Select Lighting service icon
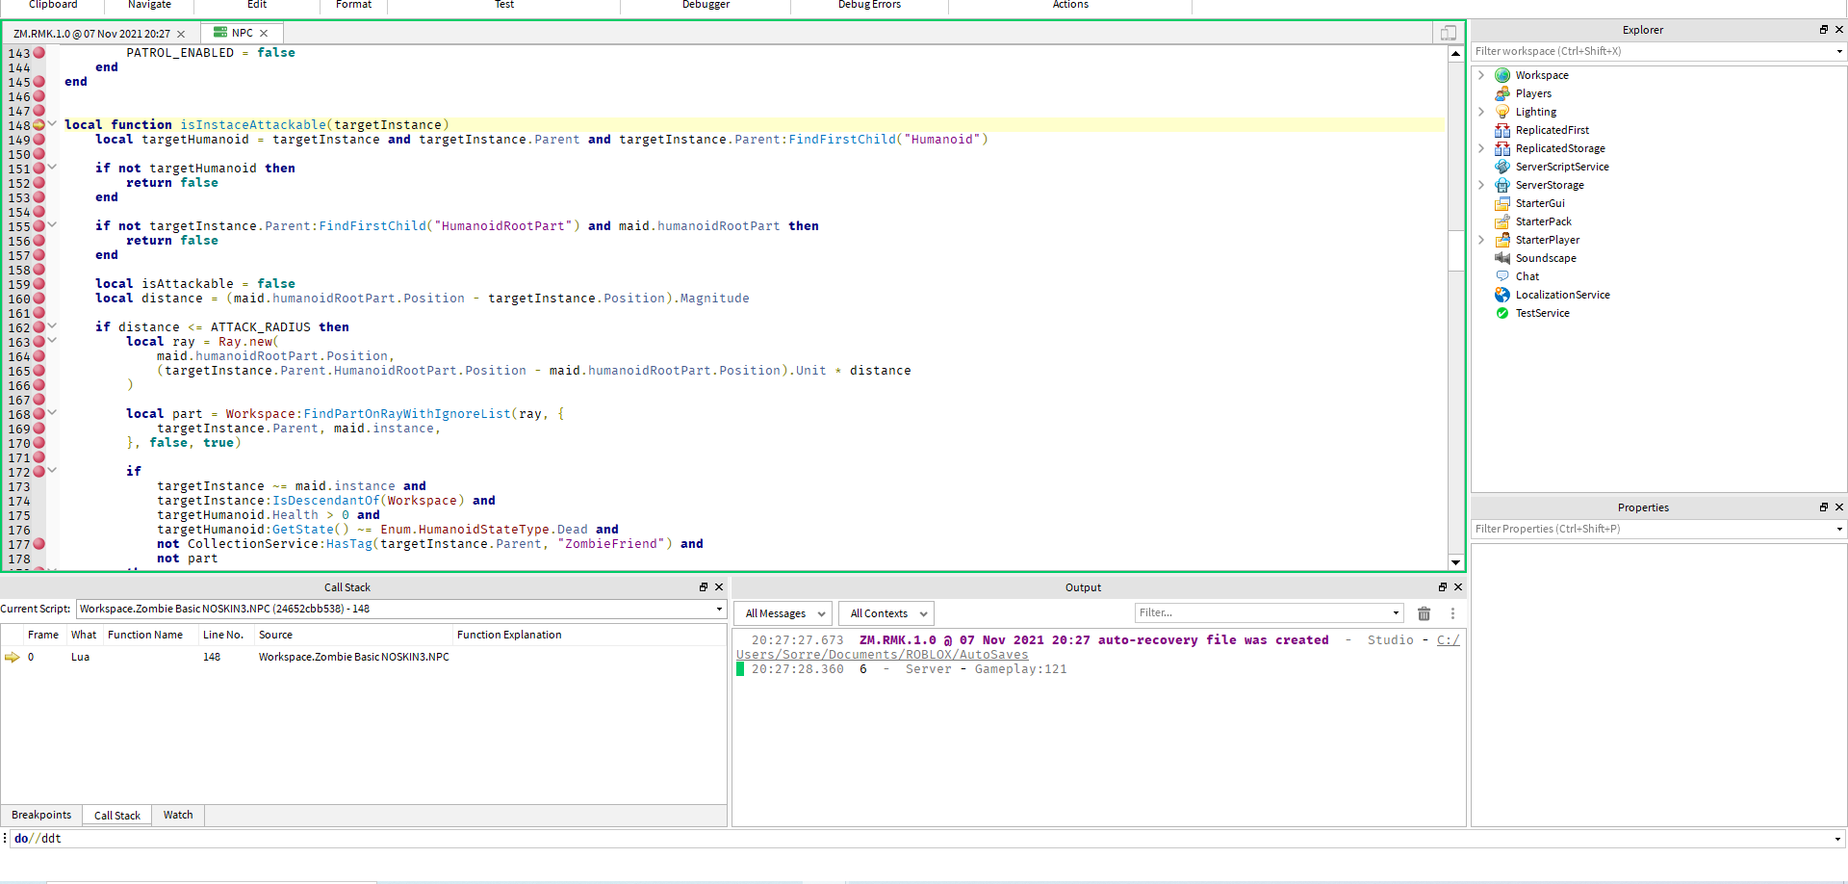Screen dimensions: 1848x884 (x=1501, y=112)
